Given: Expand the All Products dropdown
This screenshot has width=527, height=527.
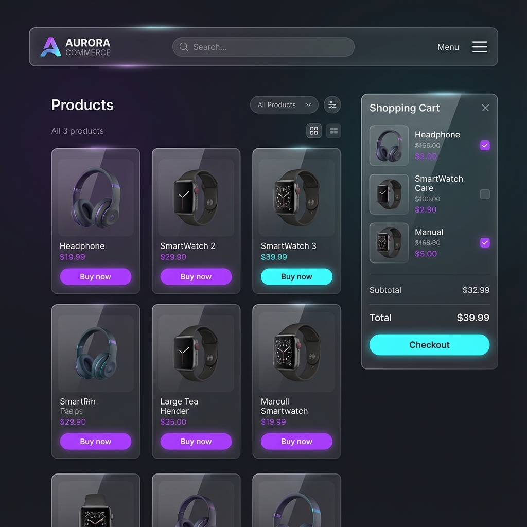Looking at the screenshot, I should 284,105.
